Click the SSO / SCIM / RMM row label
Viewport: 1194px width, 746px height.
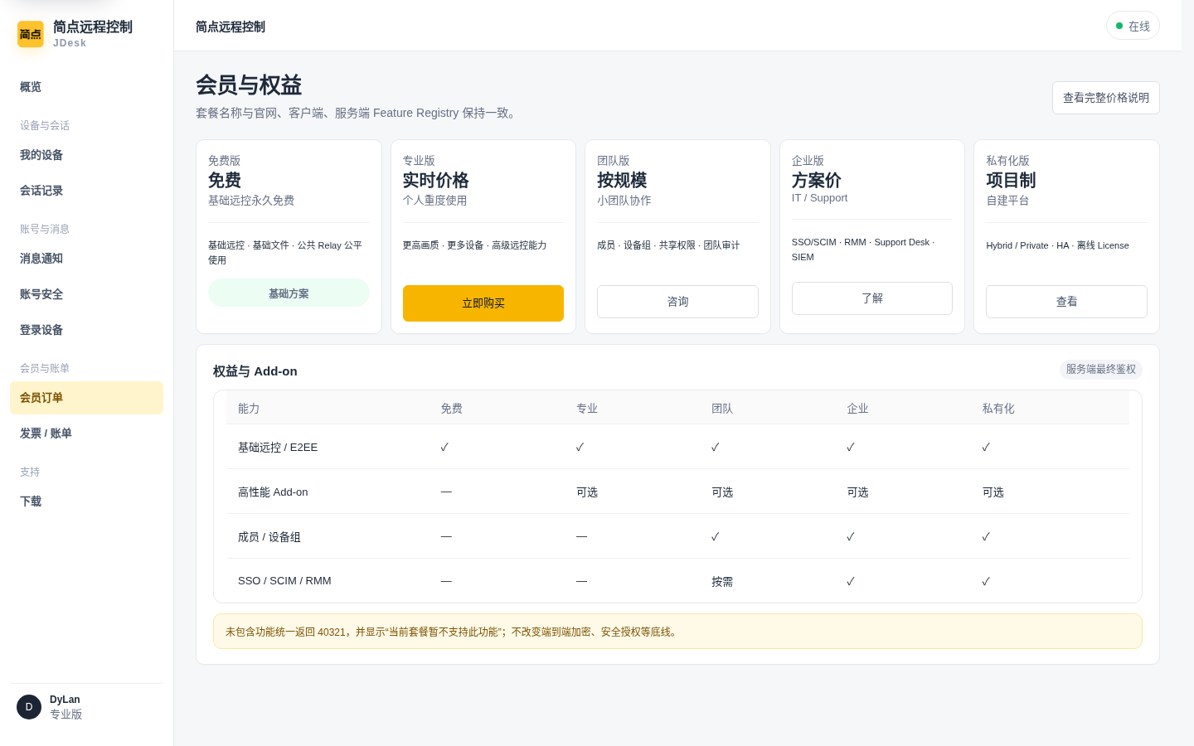click(x=284, y=581)
